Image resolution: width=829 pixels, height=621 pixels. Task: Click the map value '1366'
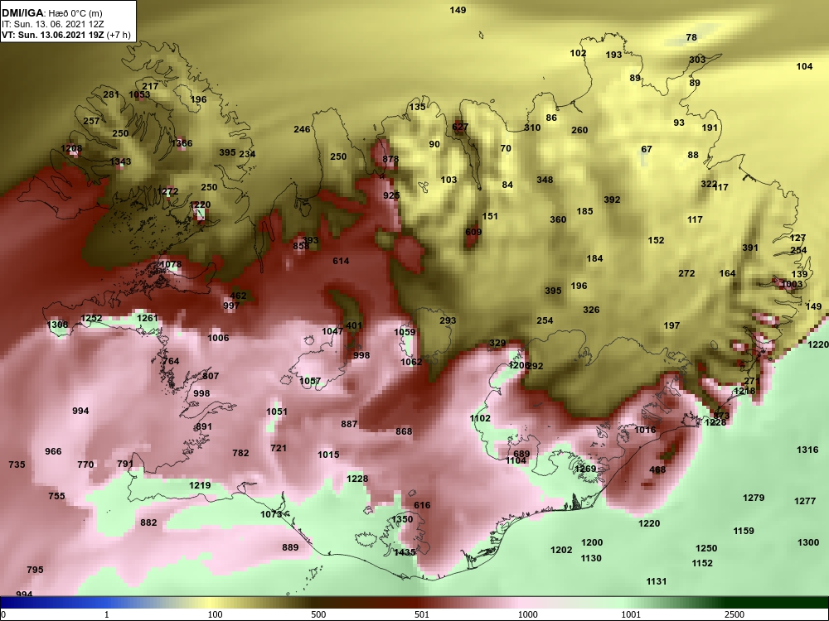coord(182,143)
